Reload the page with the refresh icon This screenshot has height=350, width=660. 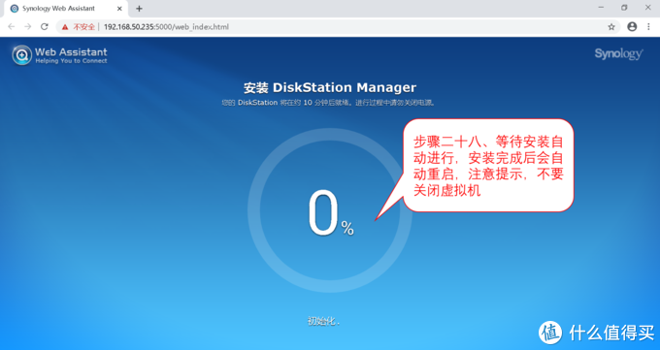(x=45, y=26)
